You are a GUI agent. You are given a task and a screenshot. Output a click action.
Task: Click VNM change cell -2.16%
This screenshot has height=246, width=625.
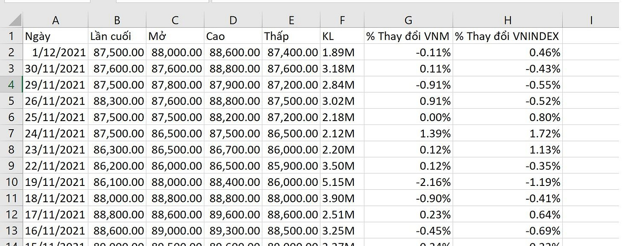(408, 182)
